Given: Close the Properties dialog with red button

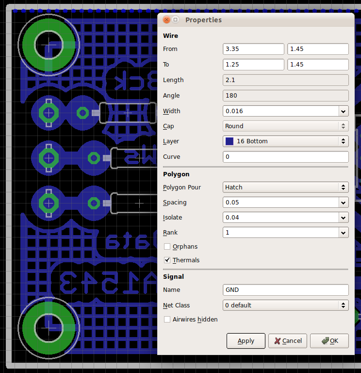Looking at the screenshot, I should coord(166,20).
